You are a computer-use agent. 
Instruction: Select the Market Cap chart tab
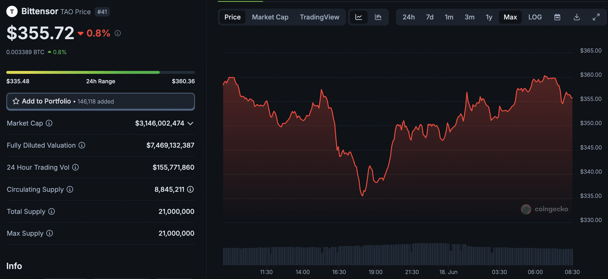[270, 17]
